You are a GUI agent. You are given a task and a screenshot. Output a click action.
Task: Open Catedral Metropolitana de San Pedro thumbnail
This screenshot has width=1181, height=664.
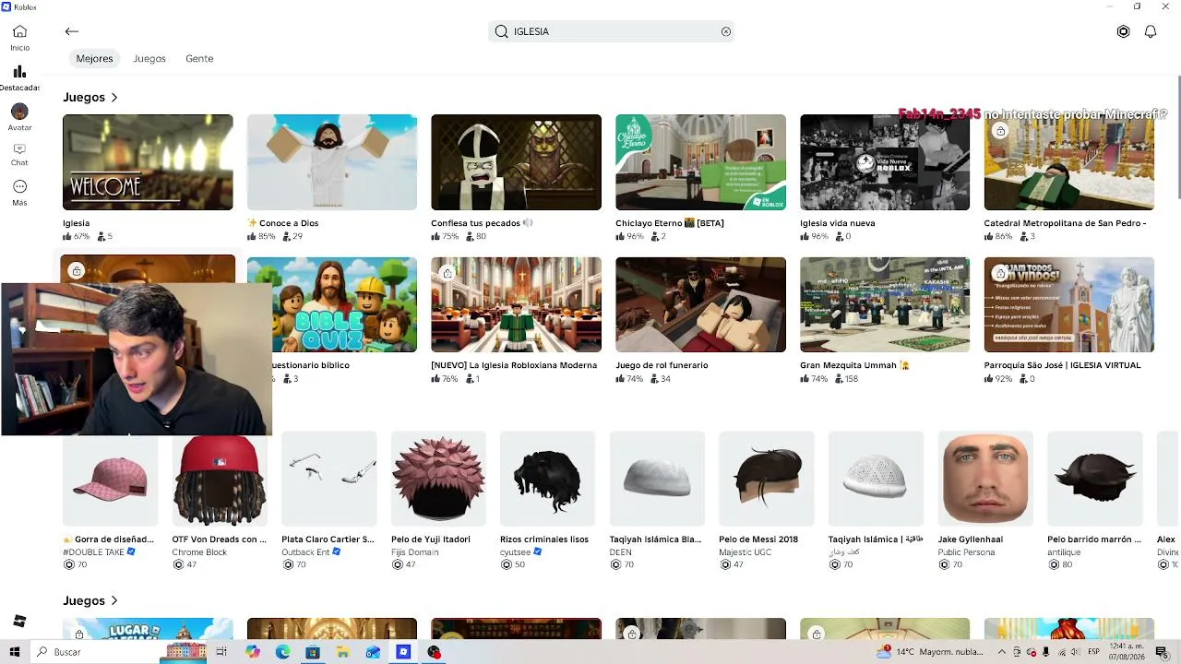(1069, 162)
